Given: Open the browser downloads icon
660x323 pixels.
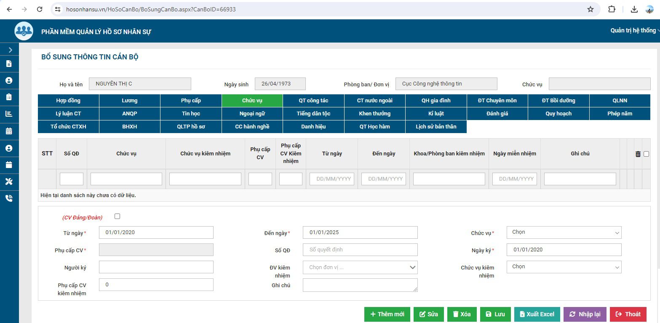Looking at the screenshot, I should point(634,9).
